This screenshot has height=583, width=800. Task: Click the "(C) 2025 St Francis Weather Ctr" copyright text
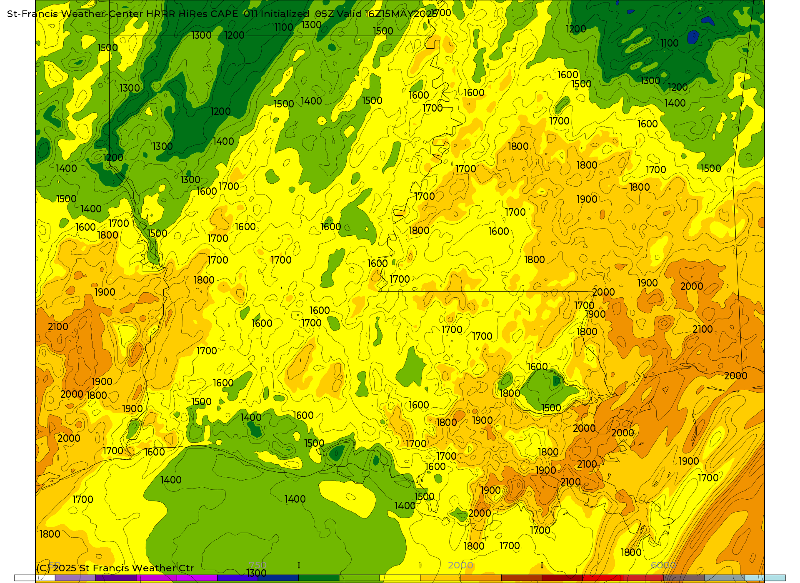(x=115, y=568)
